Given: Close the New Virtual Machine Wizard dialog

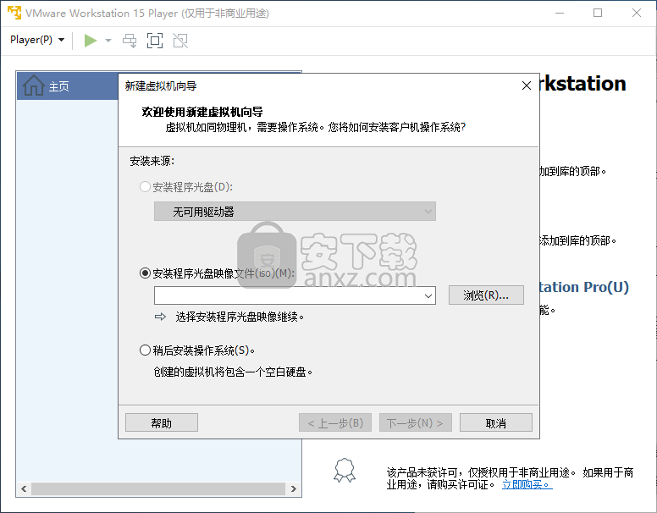Looking at the screenshot, I should click(525, 85).
